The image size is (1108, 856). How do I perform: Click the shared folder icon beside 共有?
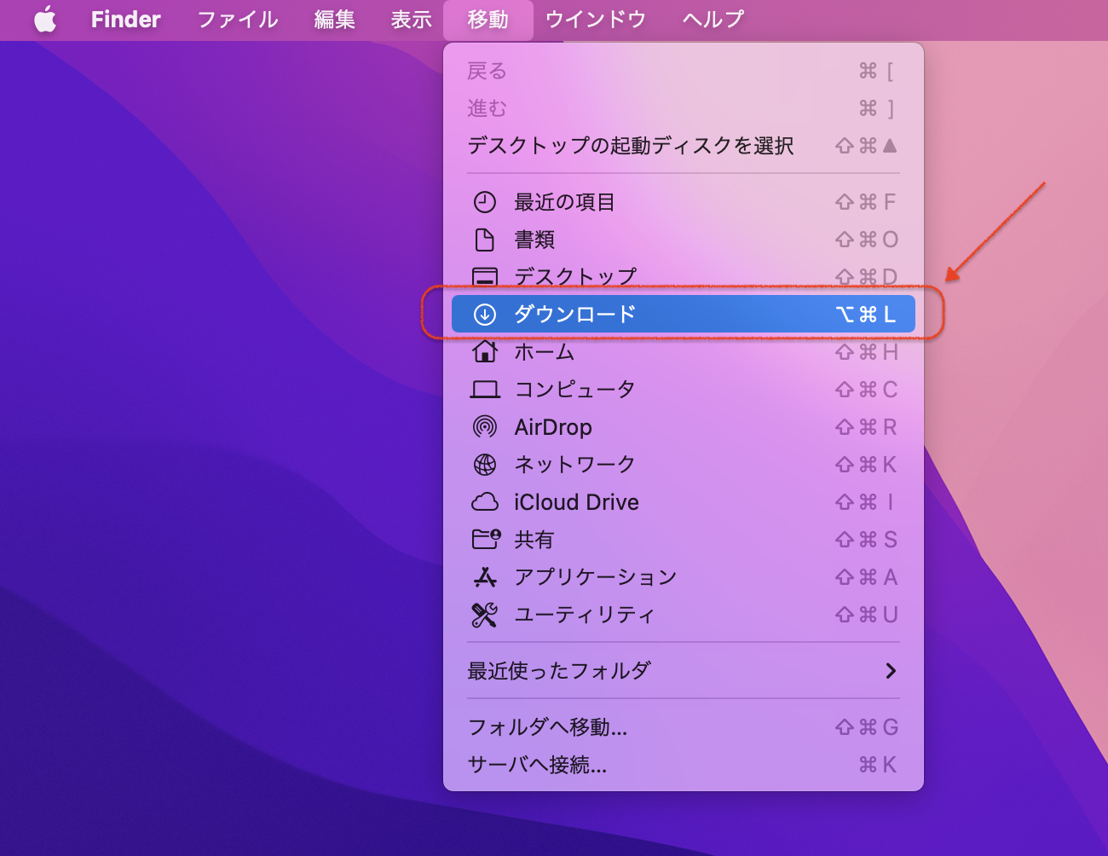[x=486, y=539]
